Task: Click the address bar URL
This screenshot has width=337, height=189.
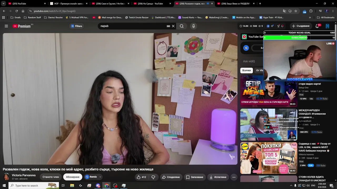Action: [54, 11]
